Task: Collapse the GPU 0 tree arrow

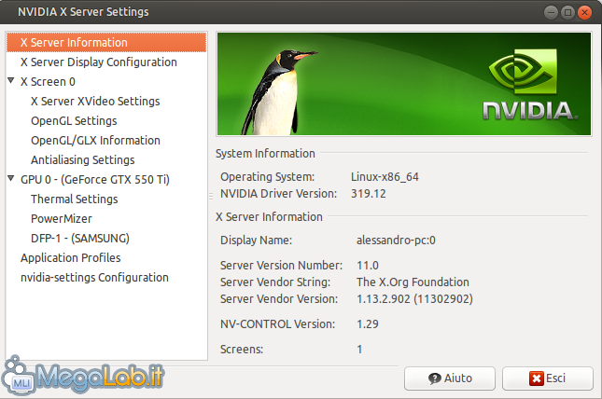Action: (x=11, y=178)
